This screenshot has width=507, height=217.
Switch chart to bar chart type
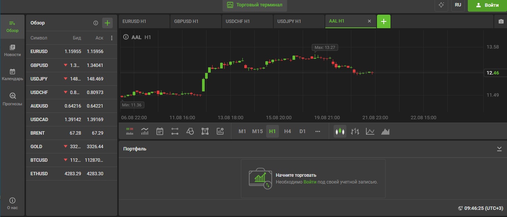(355, 131)
